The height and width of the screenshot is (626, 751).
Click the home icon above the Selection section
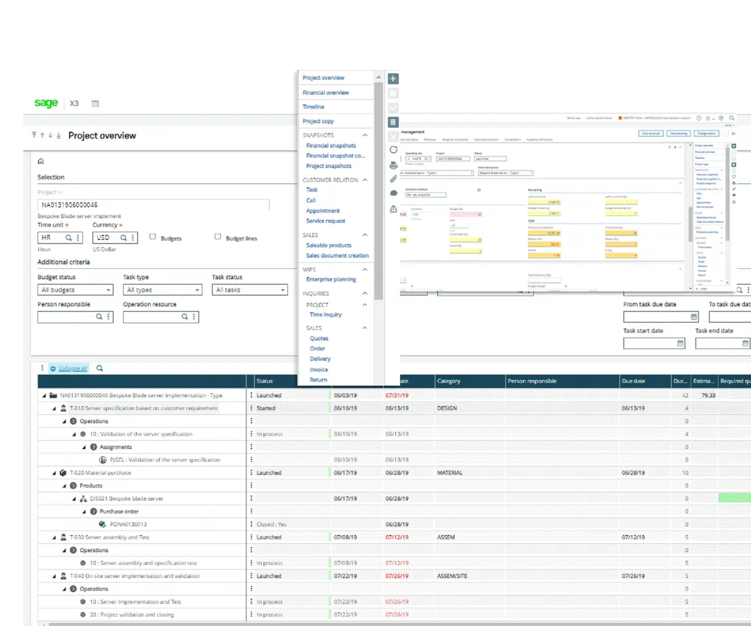pyautogui.click(x=41, y=161)
